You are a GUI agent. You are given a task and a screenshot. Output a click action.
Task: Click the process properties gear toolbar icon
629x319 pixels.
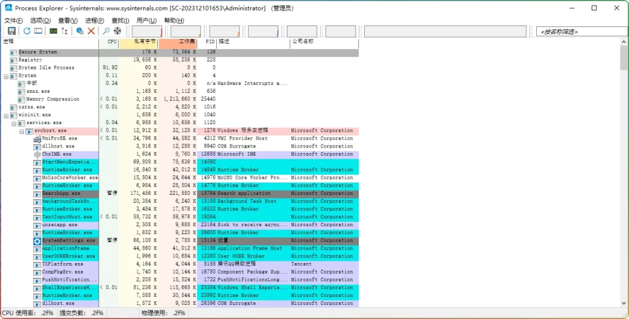pos(80,31)
